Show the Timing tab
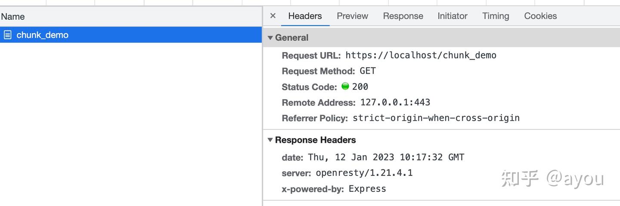 click(x=495, y=16)
